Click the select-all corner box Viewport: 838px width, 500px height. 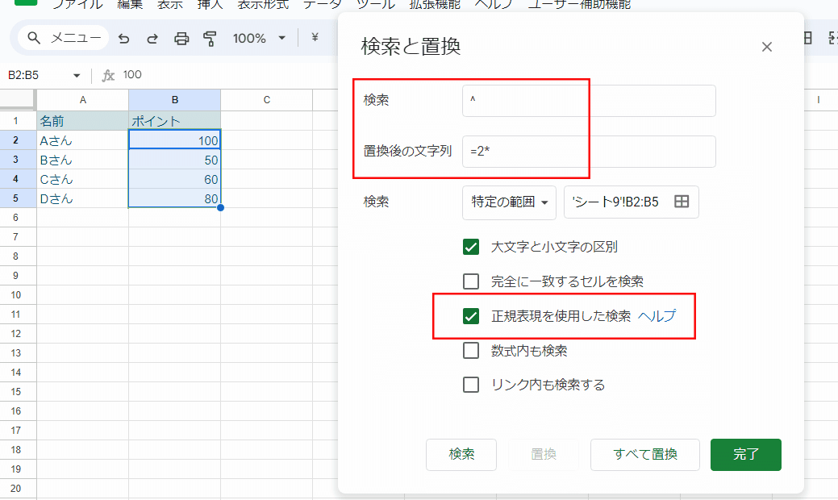(18, 99)
